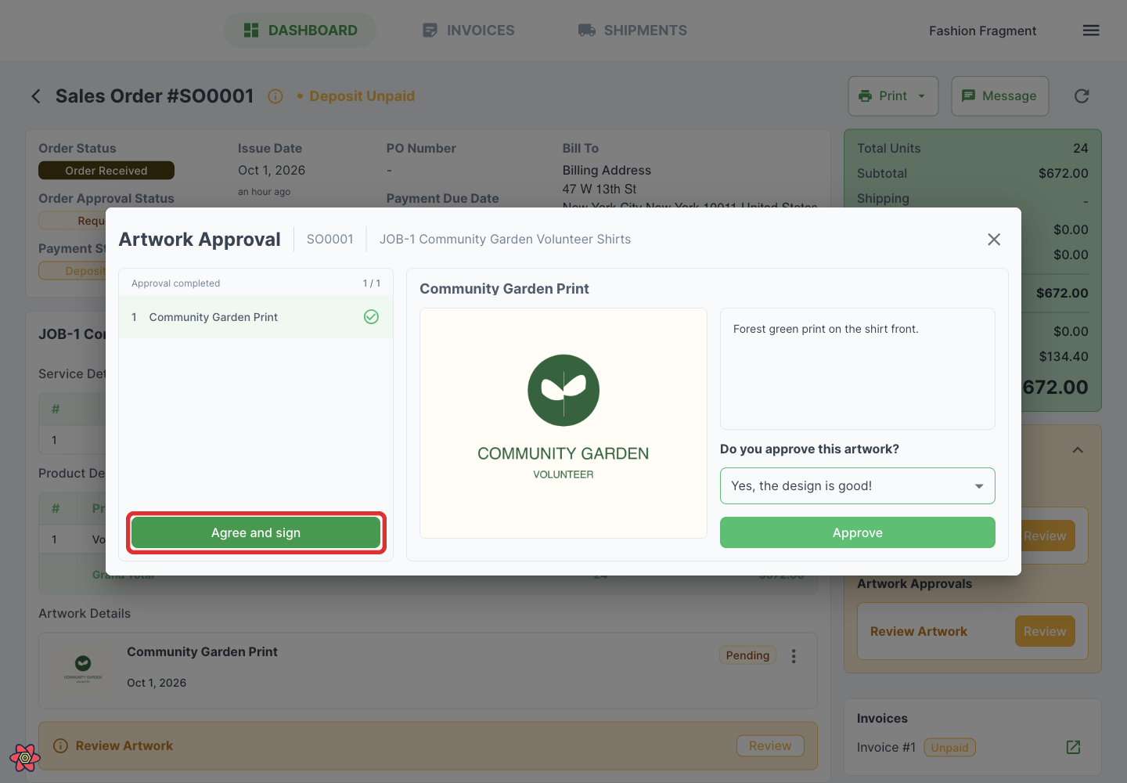Collapse the side panel with chevron up
Image resolution: width=1127 pixels, height=783 pixels.
click(1078, 450)
